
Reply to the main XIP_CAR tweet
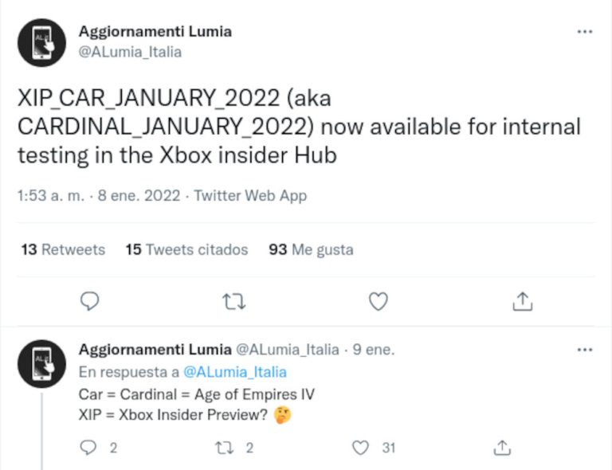[x=90, y=300]
